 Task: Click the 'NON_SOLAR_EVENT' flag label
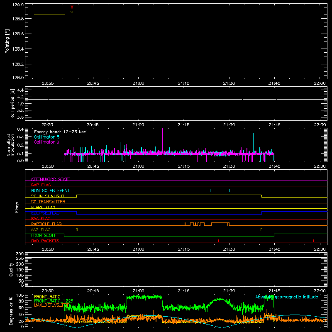pos(50,190)
